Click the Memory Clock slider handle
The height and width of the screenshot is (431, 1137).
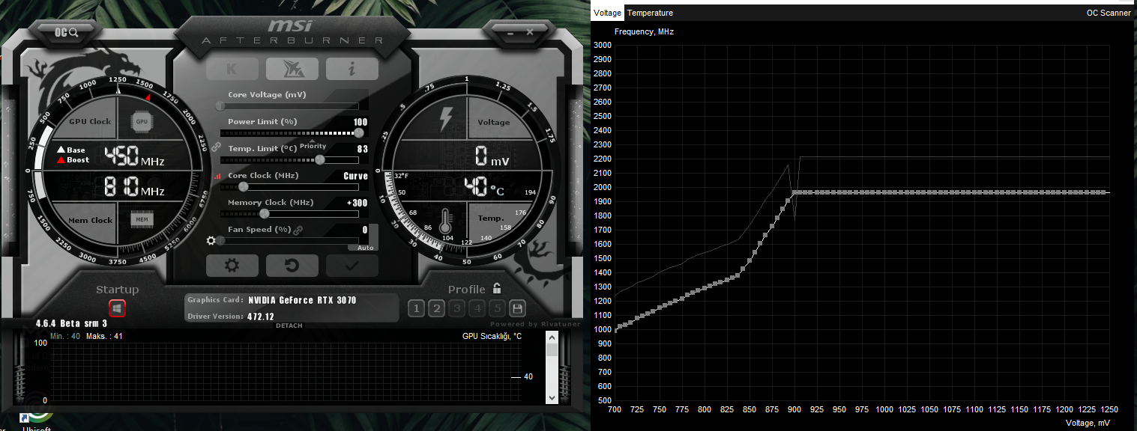coord(264,213)
